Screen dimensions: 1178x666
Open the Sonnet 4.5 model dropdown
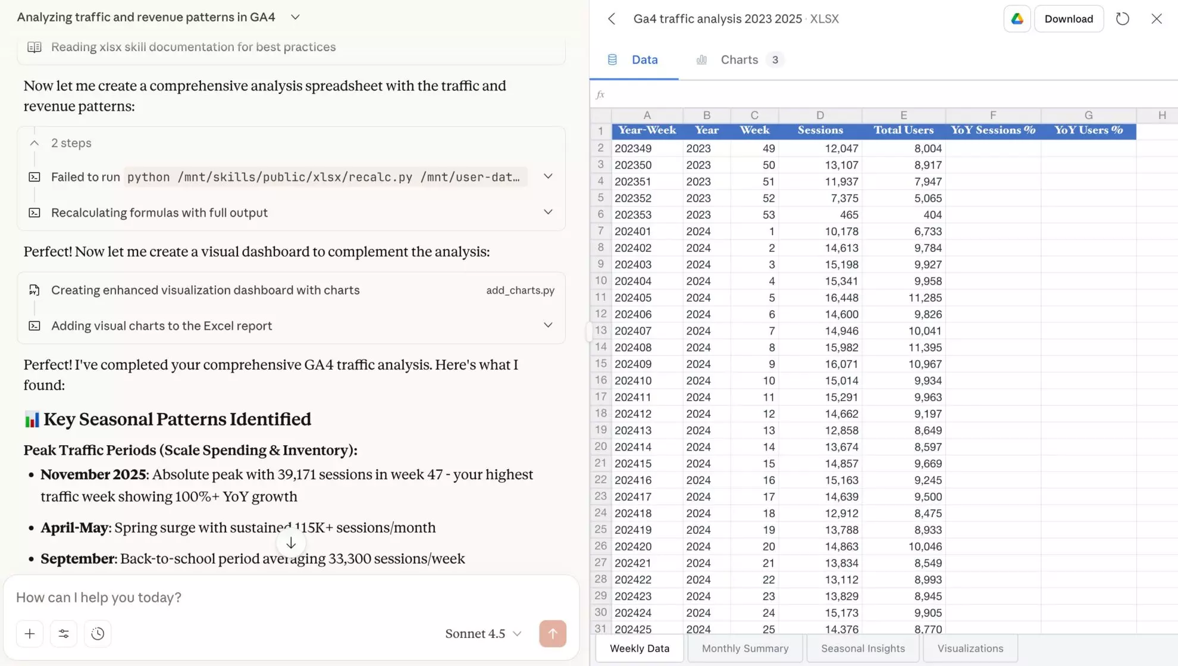[x=483, y=634]
